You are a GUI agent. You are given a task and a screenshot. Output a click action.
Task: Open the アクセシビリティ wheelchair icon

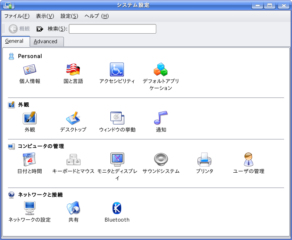(117, 70)
